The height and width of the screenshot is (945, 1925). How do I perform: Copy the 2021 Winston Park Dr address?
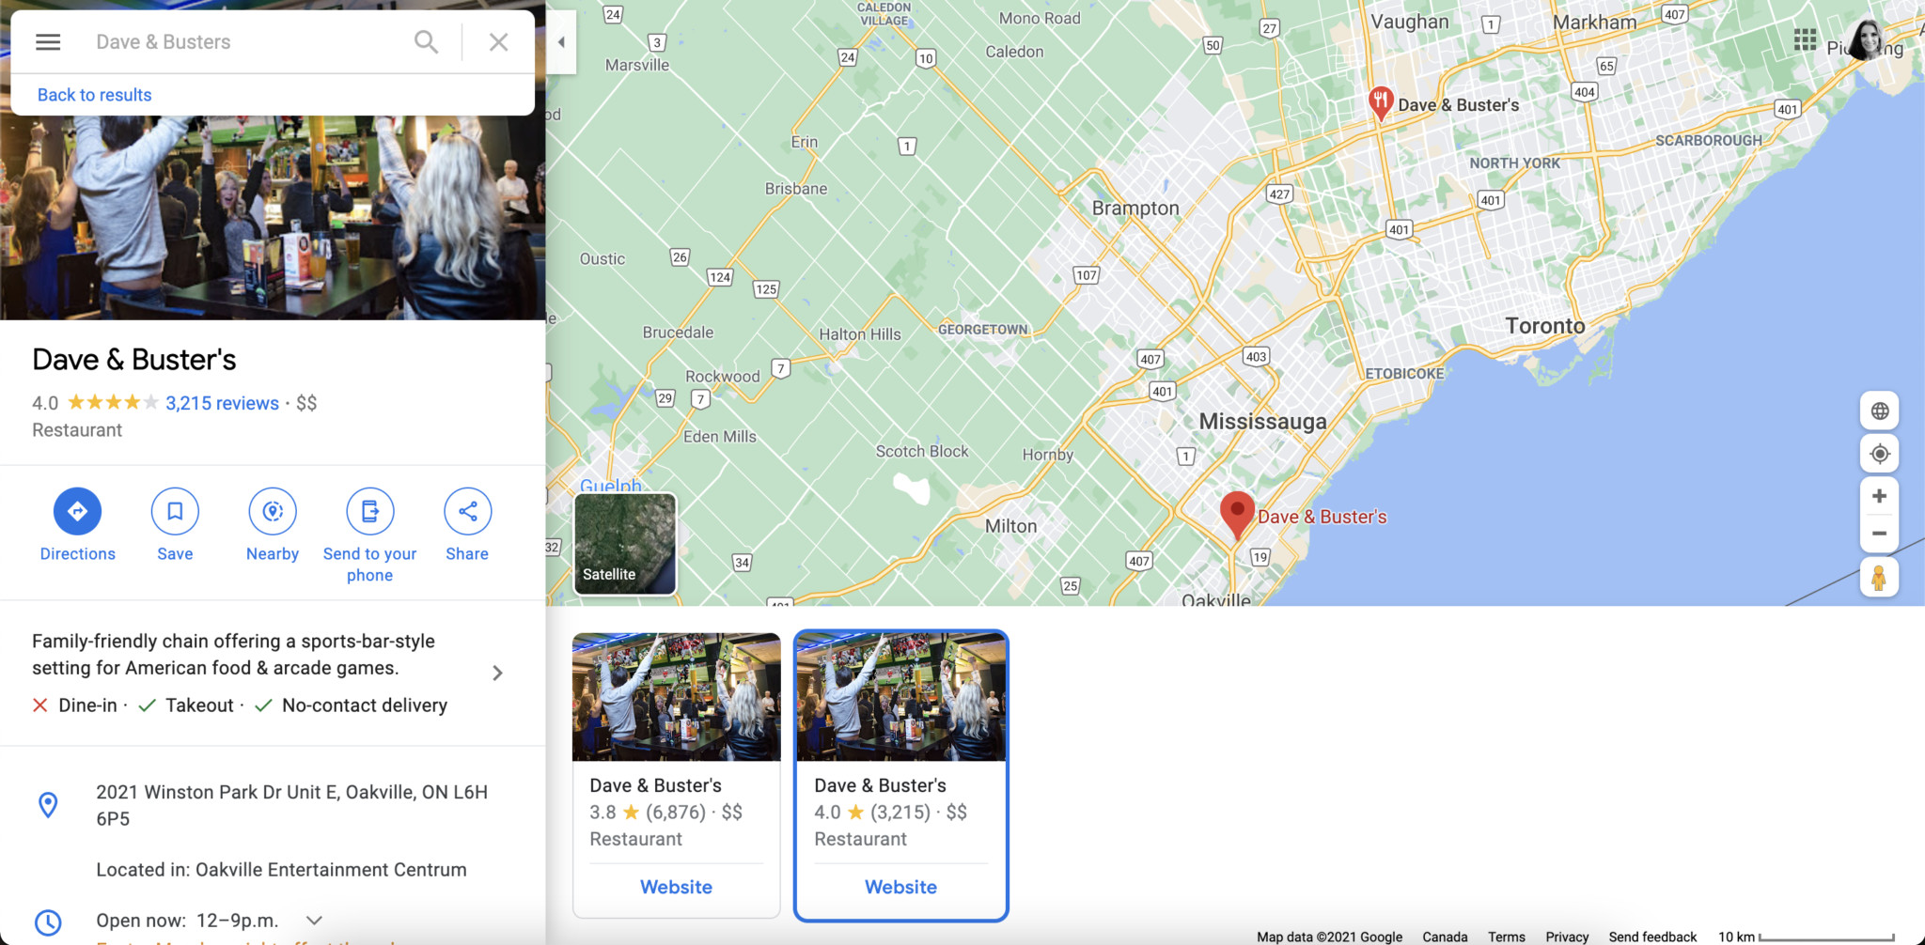[x=291, y=805]
